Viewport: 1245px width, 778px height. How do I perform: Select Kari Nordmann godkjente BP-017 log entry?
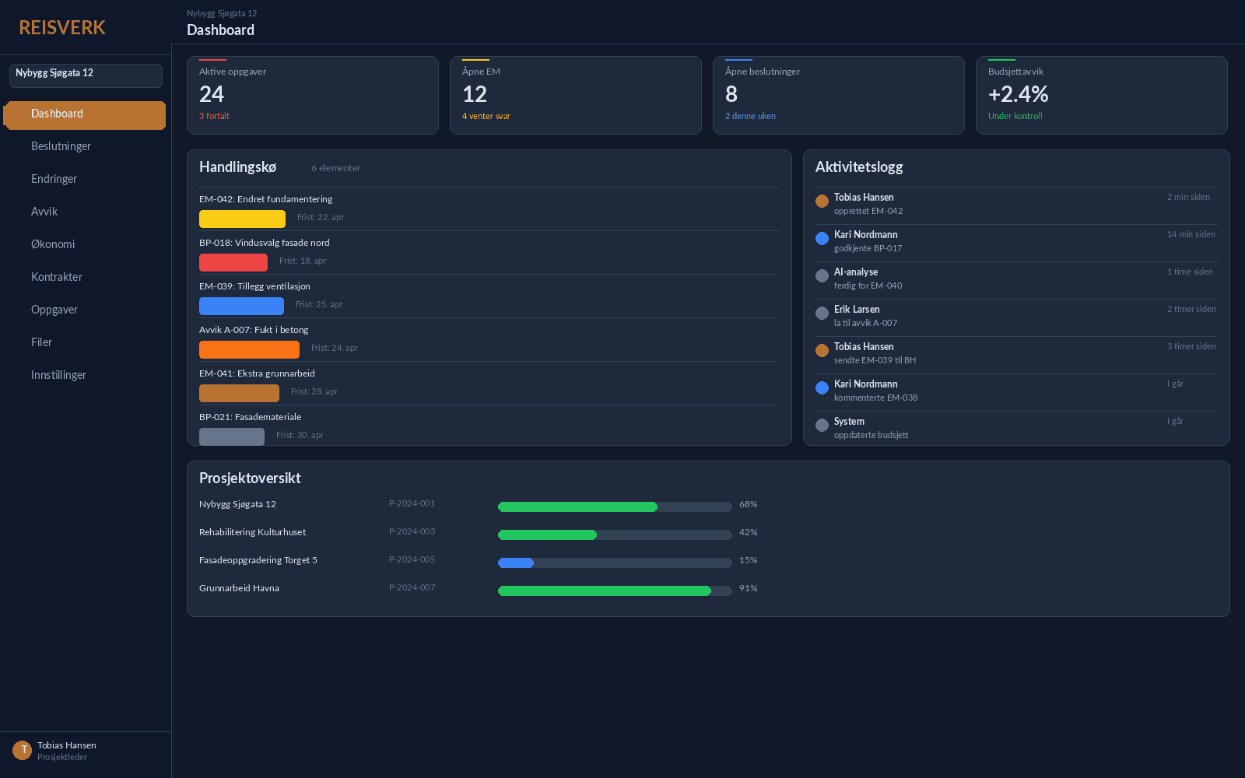1015,241
